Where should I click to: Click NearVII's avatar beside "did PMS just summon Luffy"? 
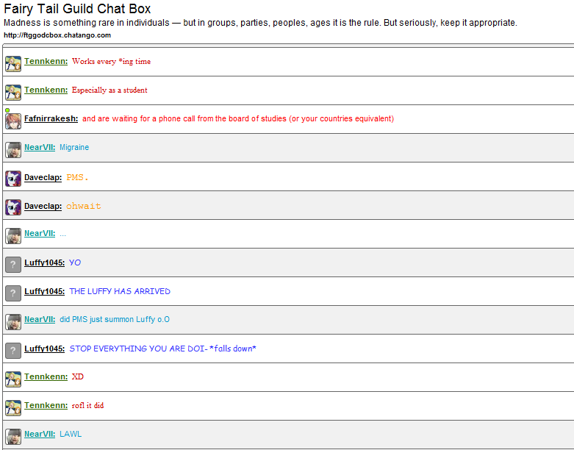click(x=12, y=321)
